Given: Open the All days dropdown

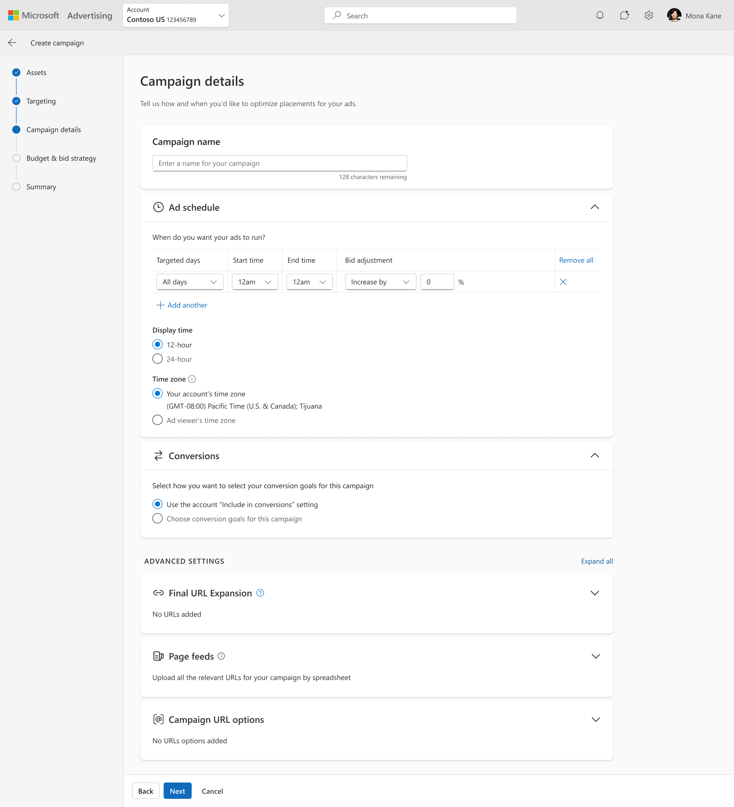Looking at the screenshot, I should pyautogui.click(x=190, y=282).
